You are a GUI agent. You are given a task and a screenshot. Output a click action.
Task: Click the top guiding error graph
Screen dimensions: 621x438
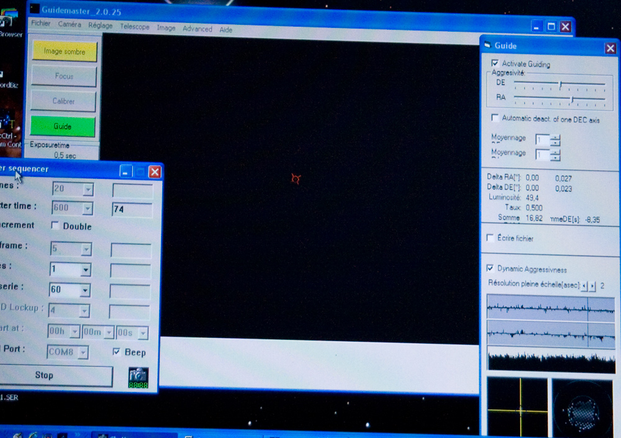[x=550, y=307]
